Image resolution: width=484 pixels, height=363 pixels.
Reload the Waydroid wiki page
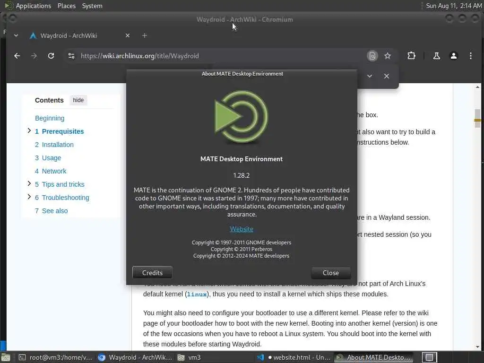pyautogui.click(x=51, y=56)
